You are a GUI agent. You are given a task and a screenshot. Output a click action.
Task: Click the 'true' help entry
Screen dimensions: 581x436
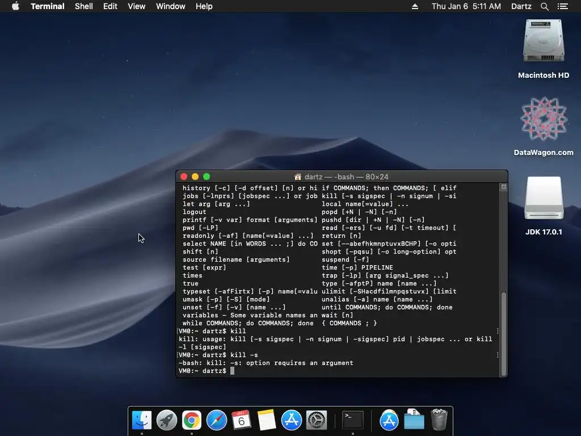click(191, 283)
